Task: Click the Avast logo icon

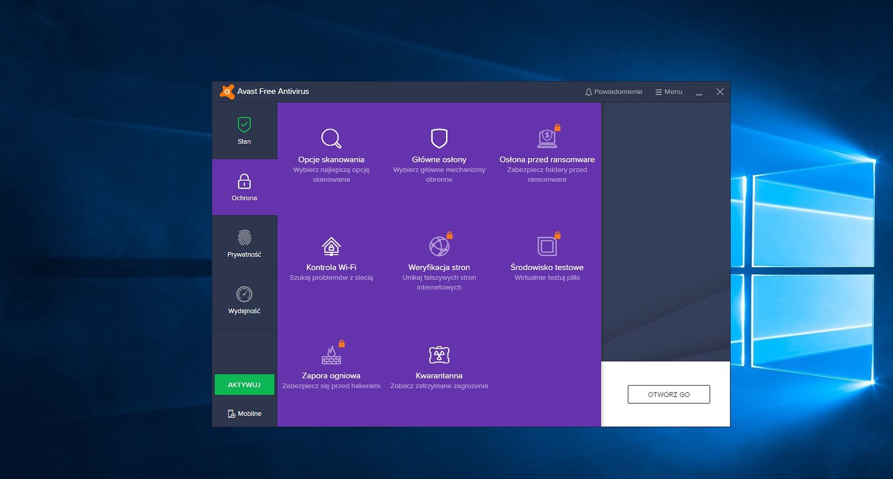Action: pos(228,91)
